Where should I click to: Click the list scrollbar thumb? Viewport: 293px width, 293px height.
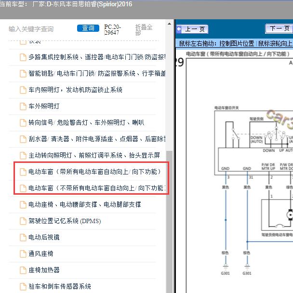(169, 222)
